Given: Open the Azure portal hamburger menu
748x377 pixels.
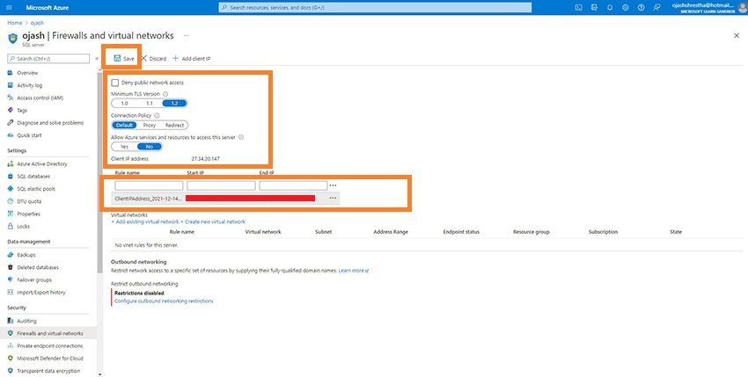Looking at the screenshot, I should [9, 8].
